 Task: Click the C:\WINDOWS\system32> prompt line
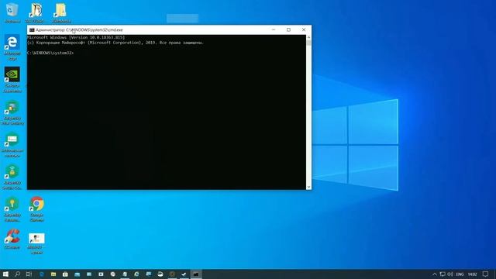click(50, 53)
